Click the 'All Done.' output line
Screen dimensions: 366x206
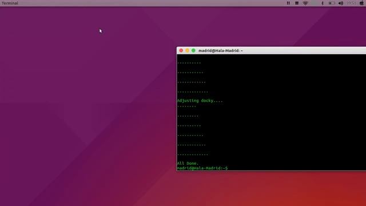click(x=188, y=163)
